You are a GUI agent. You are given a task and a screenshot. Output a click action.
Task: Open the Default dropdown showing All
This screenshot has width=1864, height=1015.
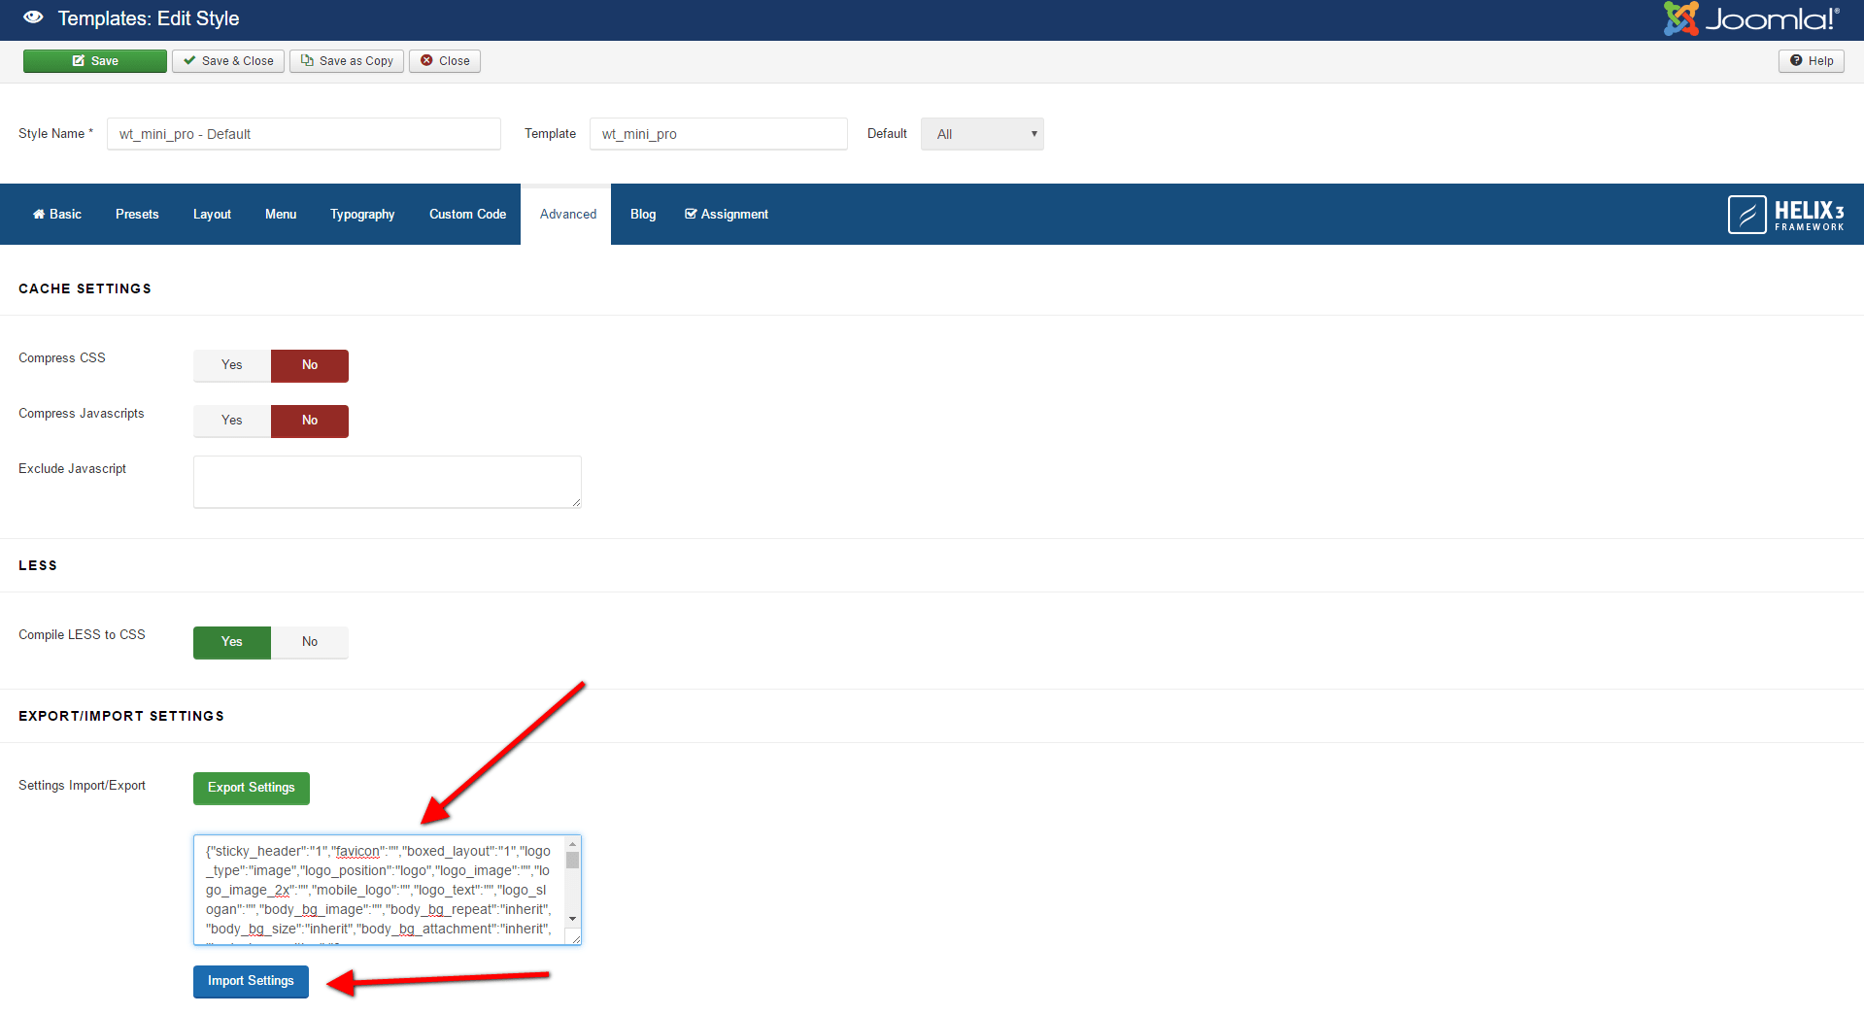(982, 134)
